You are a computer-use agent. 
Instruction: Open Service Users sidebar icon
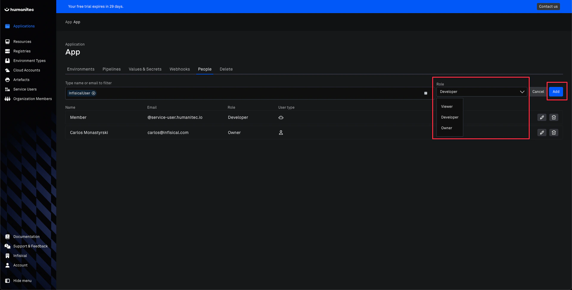tap(7, 89)
